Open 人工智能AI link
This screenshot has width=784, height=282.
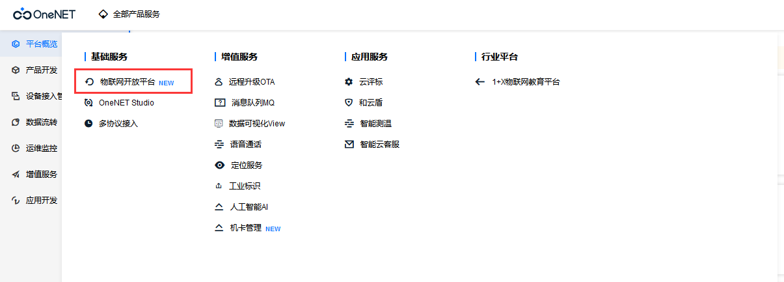249,207
